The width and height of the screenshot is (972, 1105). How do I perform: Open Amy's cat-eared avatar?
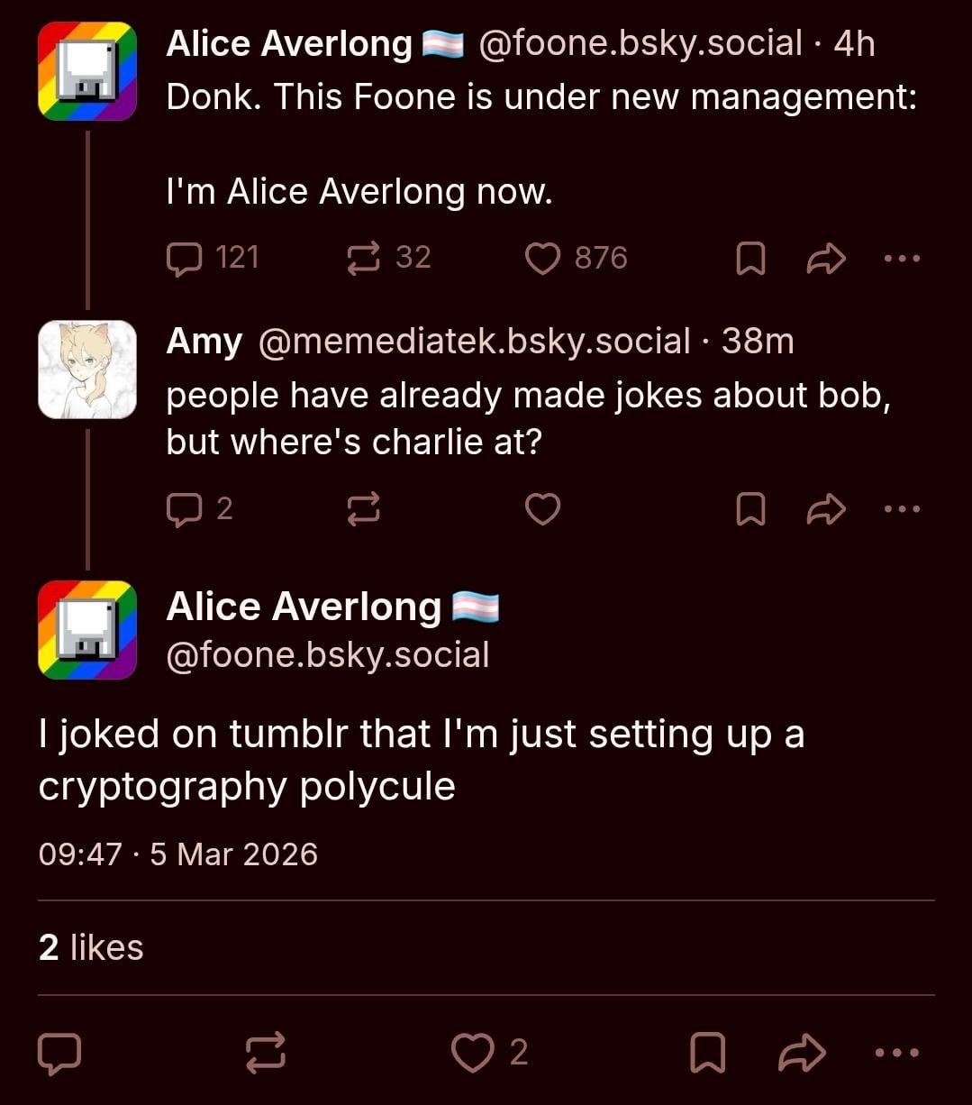(87, 370)
